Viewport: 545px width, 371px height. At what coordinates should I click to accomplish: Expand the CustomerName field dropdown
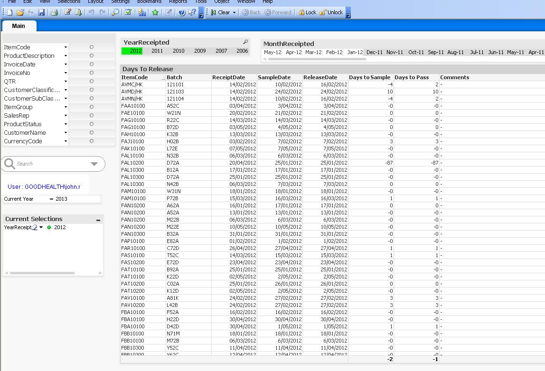tap(66, 132)
